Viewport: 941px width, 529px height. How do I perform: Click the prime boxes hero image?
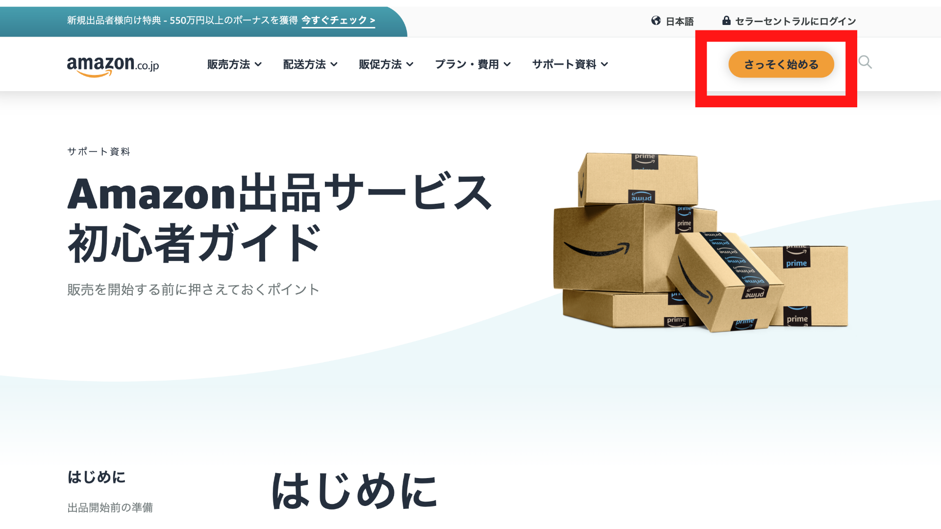click(x=700, y=242)
